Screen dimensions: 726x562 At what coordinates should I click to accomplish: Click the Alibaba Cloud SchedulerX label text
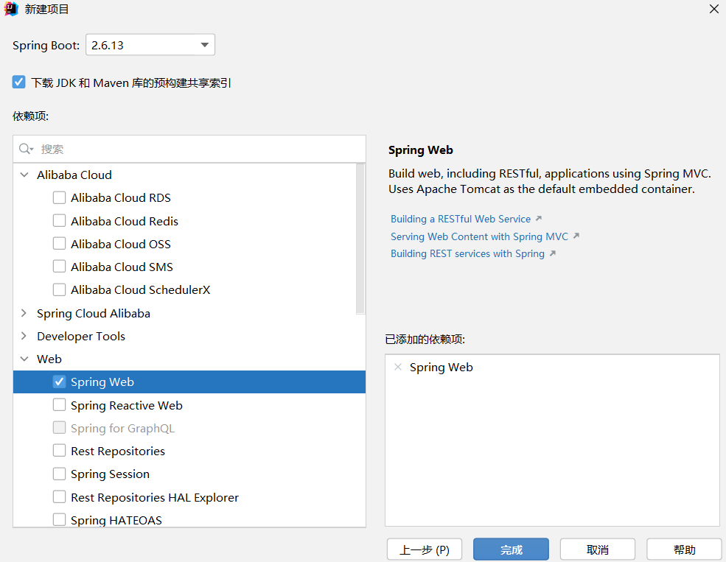tap(140, 289)
